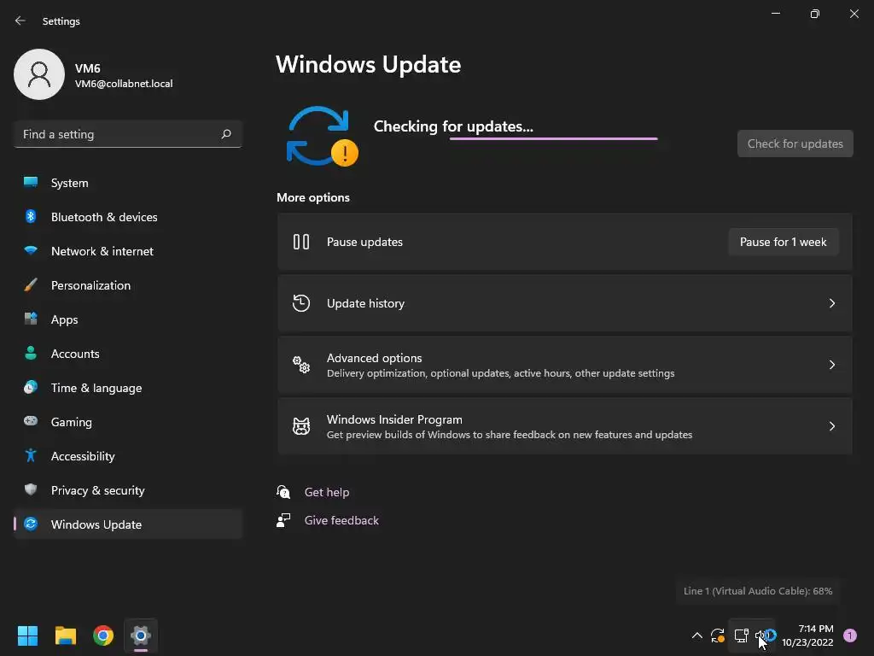Click the System monitor icon

(x=31, y=182)
